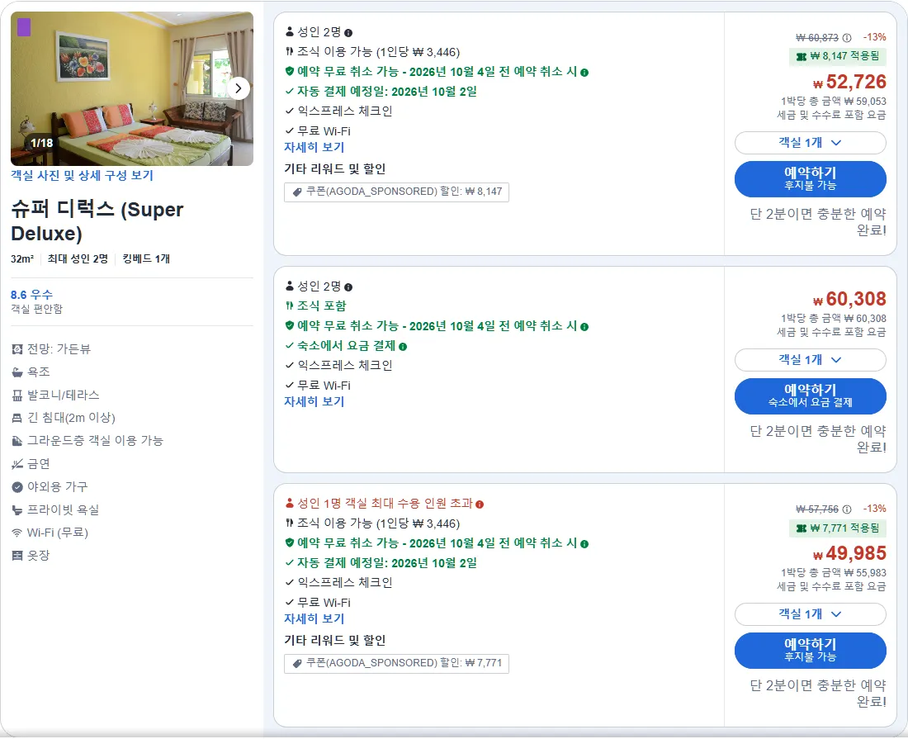This screenshot has width=908, height=739.
Task: Open the Super Deluxe room photo thumbnail
Action: [x=132, y=88]
